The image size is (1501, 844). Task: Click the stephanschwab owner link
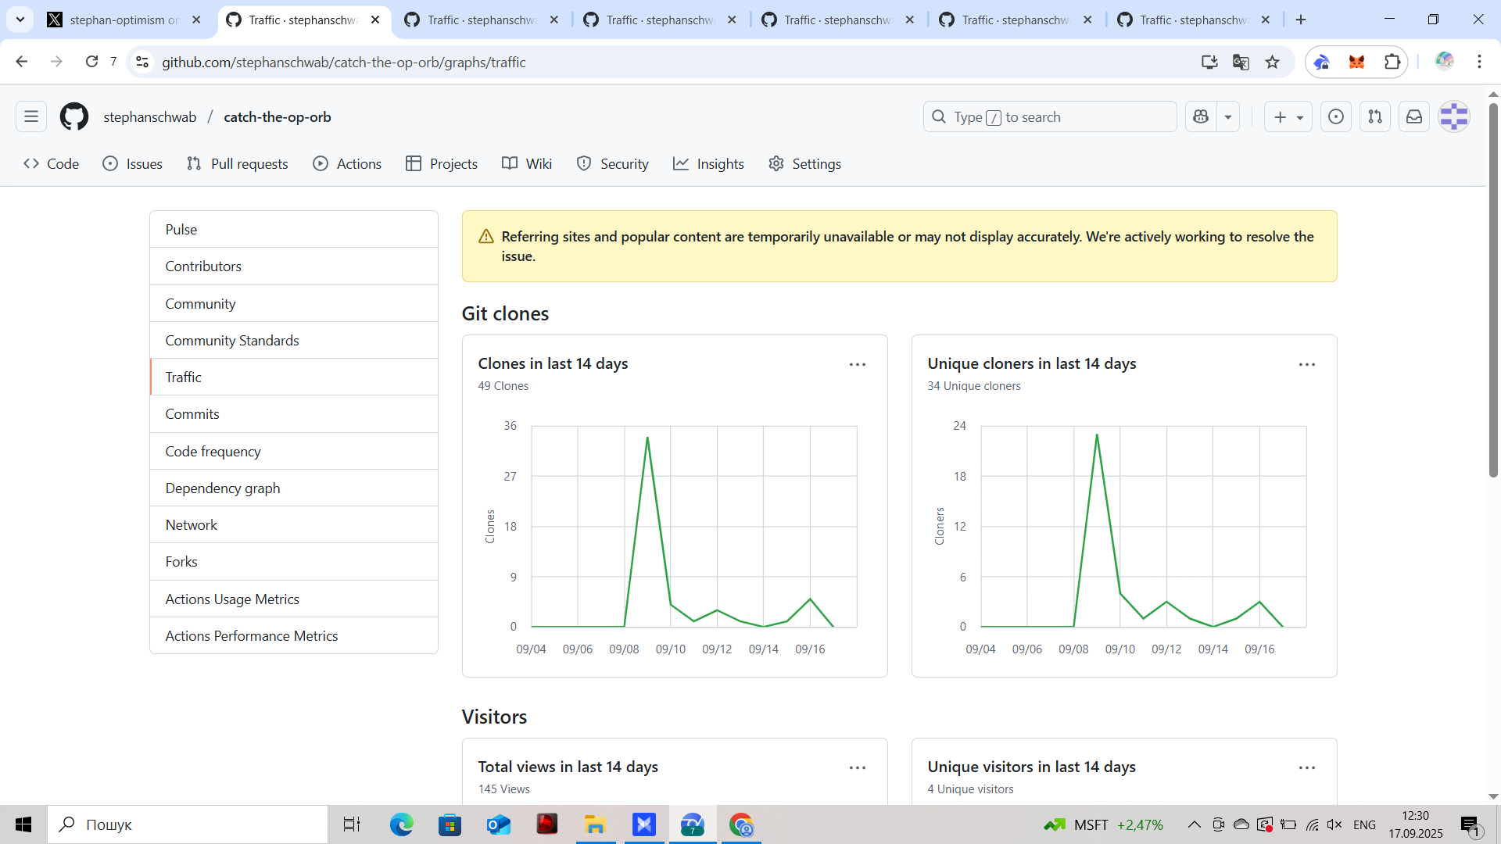[150, 117]
